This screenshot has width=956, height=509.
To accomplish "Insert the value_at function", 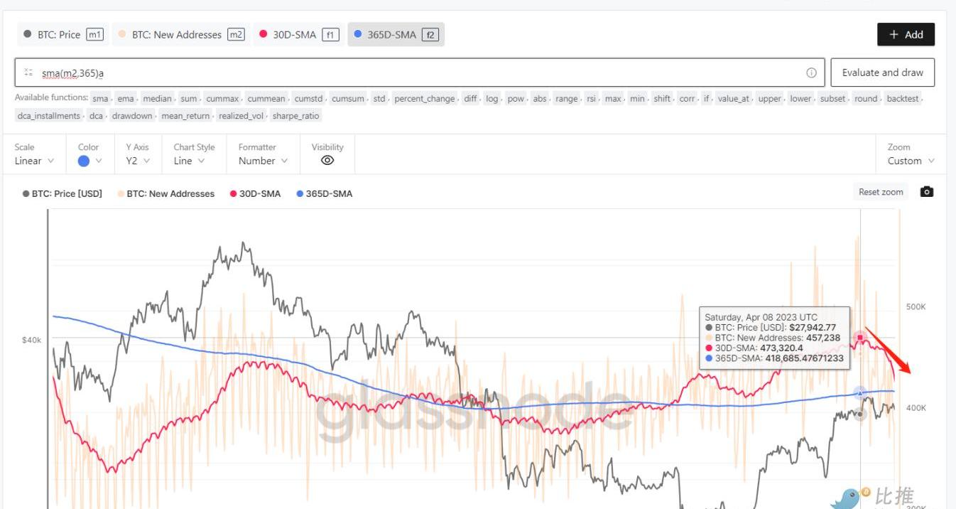I will point(734,99).
